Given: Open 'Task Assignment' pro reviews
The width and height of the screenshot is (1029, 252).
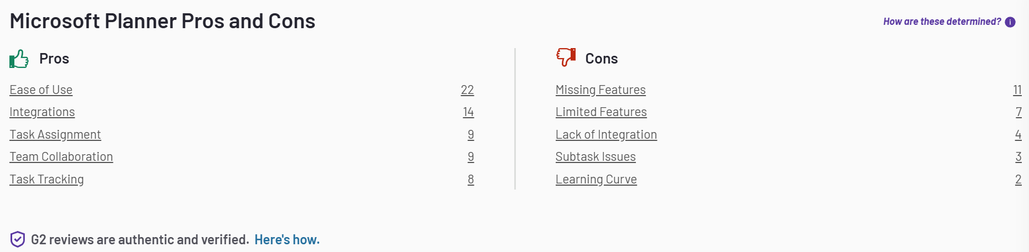Looking at the screenshot, I should 55,135.
